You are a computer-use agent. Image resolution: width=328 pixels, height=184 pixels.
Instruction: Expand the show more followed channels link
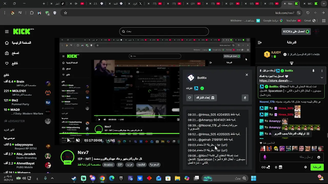pyautogui.click(x=9, y=130)
